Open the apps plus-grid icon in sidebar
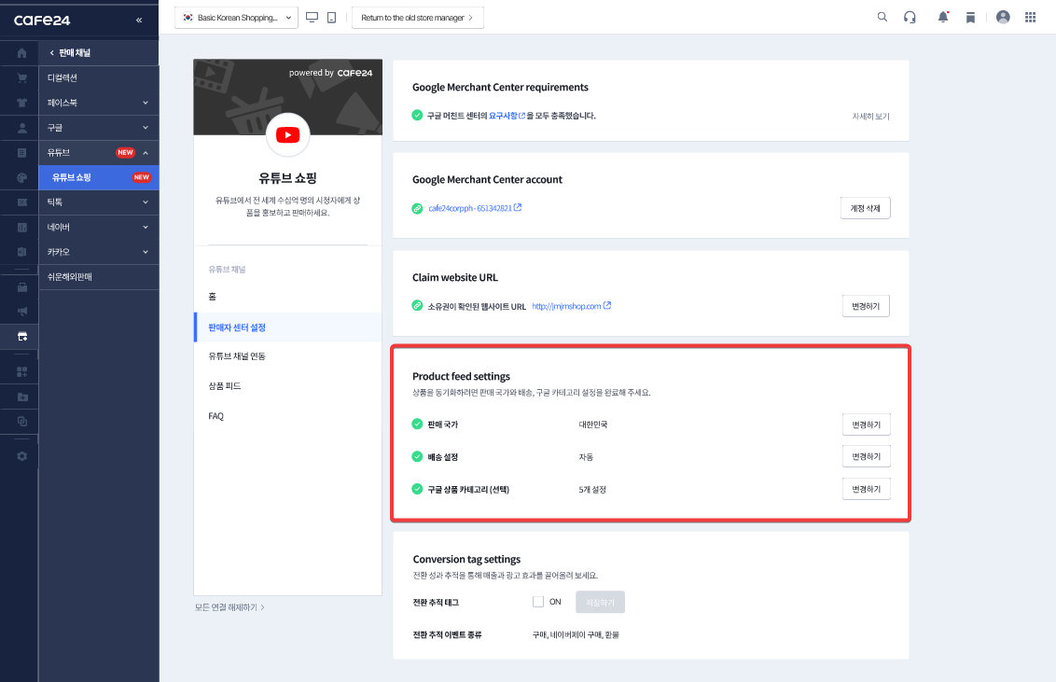This screenshot has width=1056, height=682. click(x=21, y=371)
